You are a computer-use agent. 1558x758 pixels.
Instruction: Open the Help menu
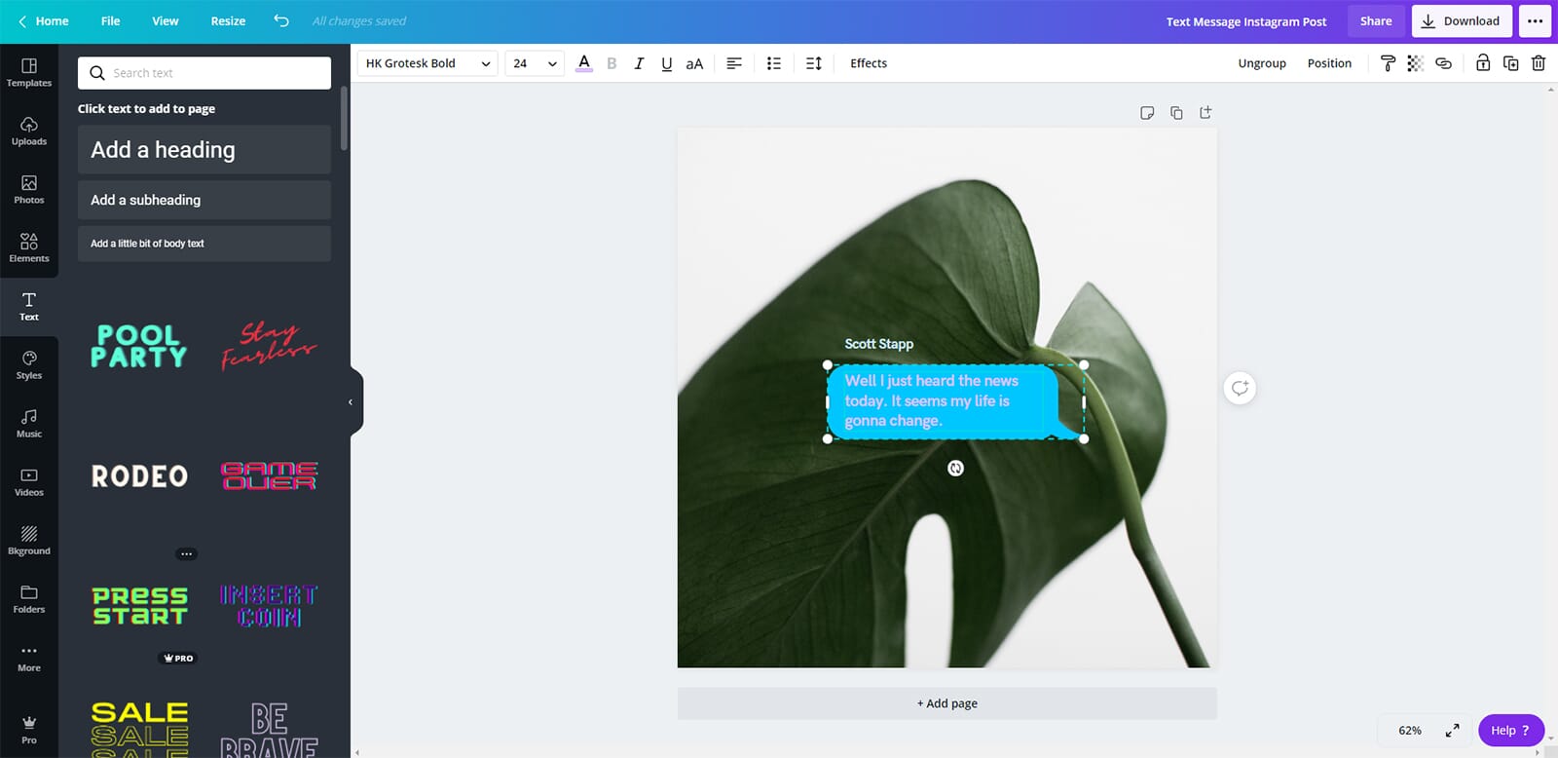[1510, 731]
